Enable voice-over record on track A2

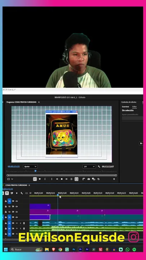(x=24, y=229)
